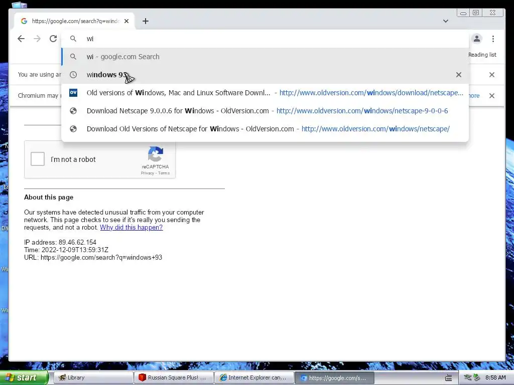The height and width of the screenshot is (385, 514).
Task: Open the 'Why did this happen?' link
Action: [131, 227]
